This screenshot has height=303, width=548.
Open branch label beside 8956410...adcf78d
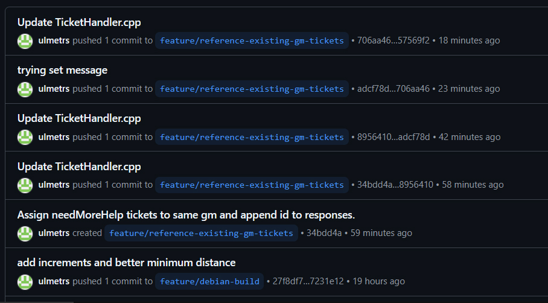point(252,137)
